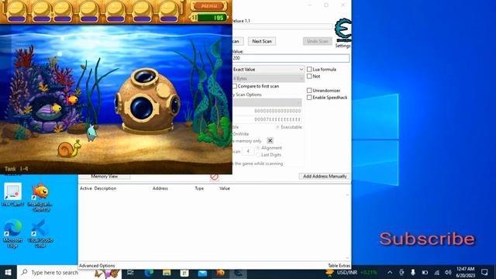The width and height of the screenshot is (496, 279).
Task: Click the Value column header in address list
Action: 225,188
